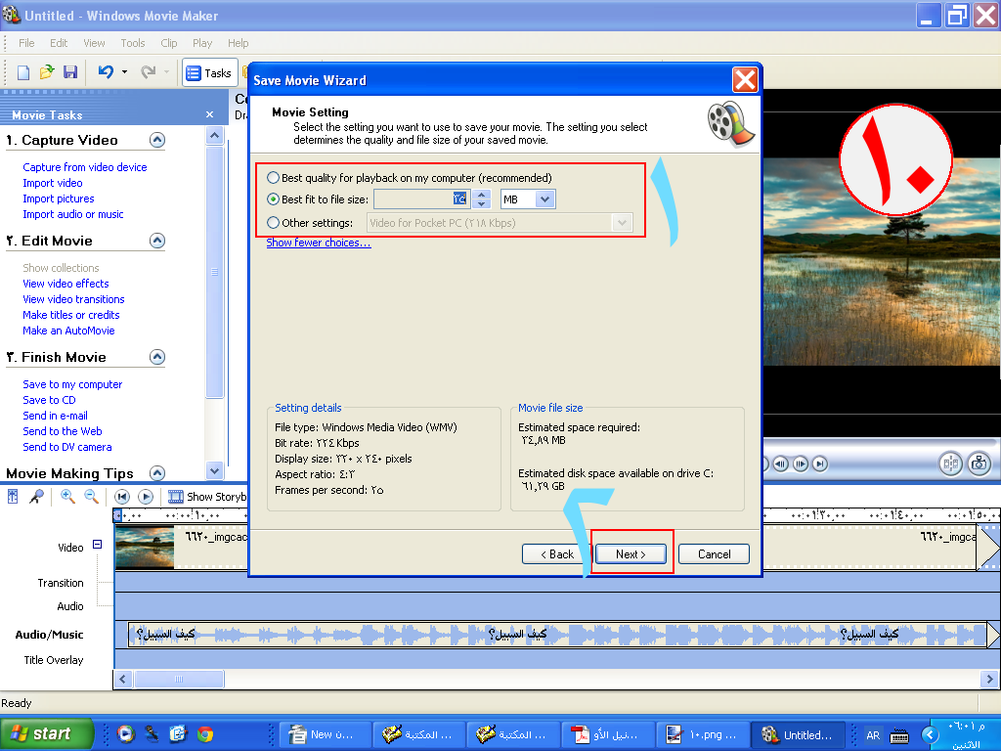Open the Play menu
The height and width of the screenshot is (751, 1001).
coord(202,43)
